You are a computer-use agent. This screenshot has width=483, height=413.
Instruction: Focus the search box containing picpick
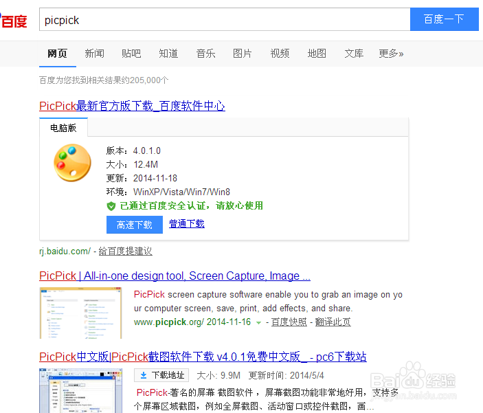(x=225, y=19)
